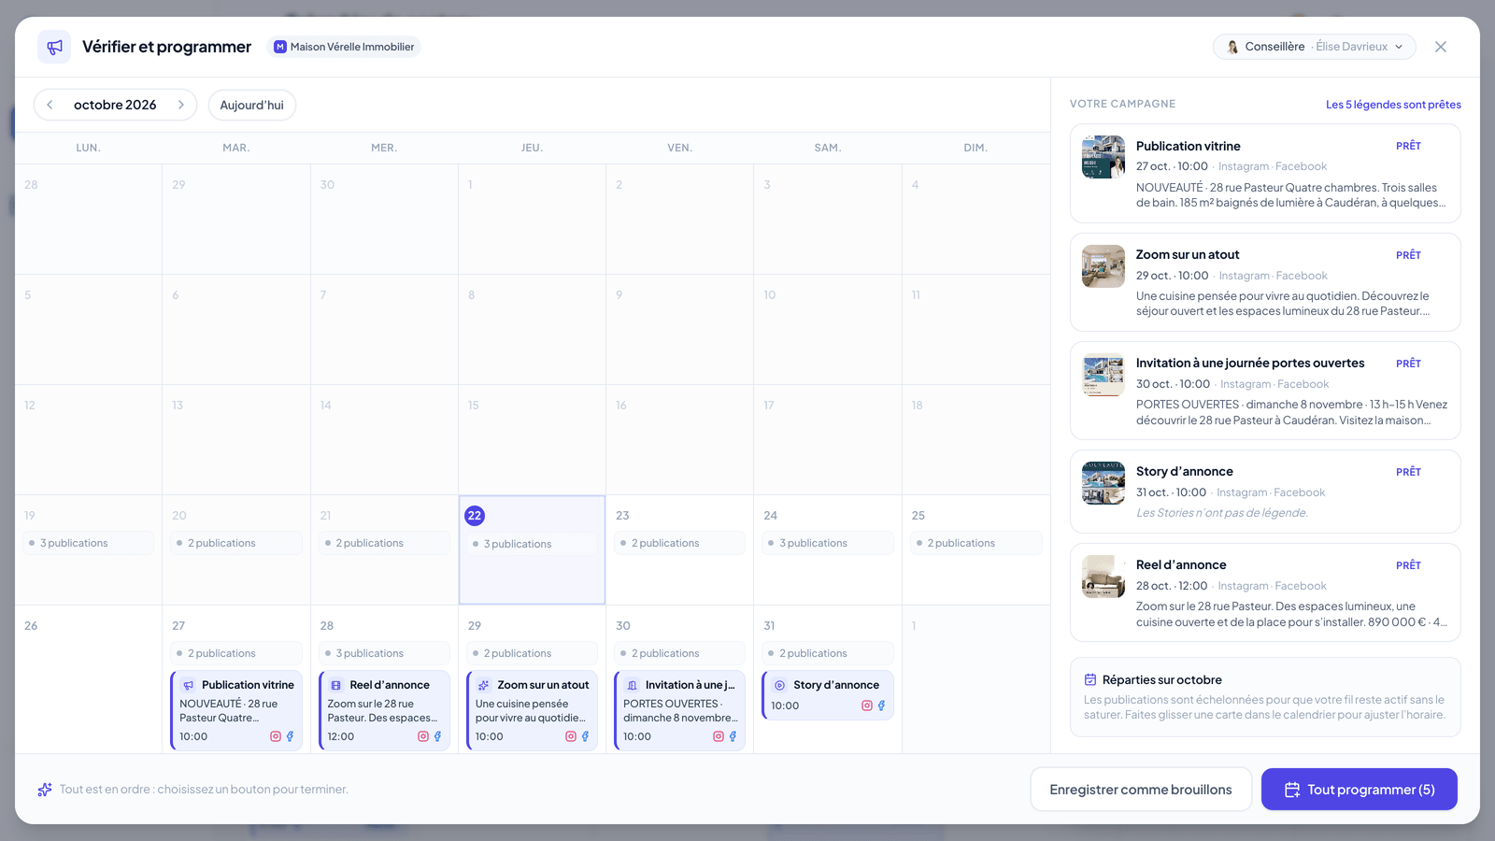Click Facebook icon on Zoom sur un atout card

click(585, 736)
